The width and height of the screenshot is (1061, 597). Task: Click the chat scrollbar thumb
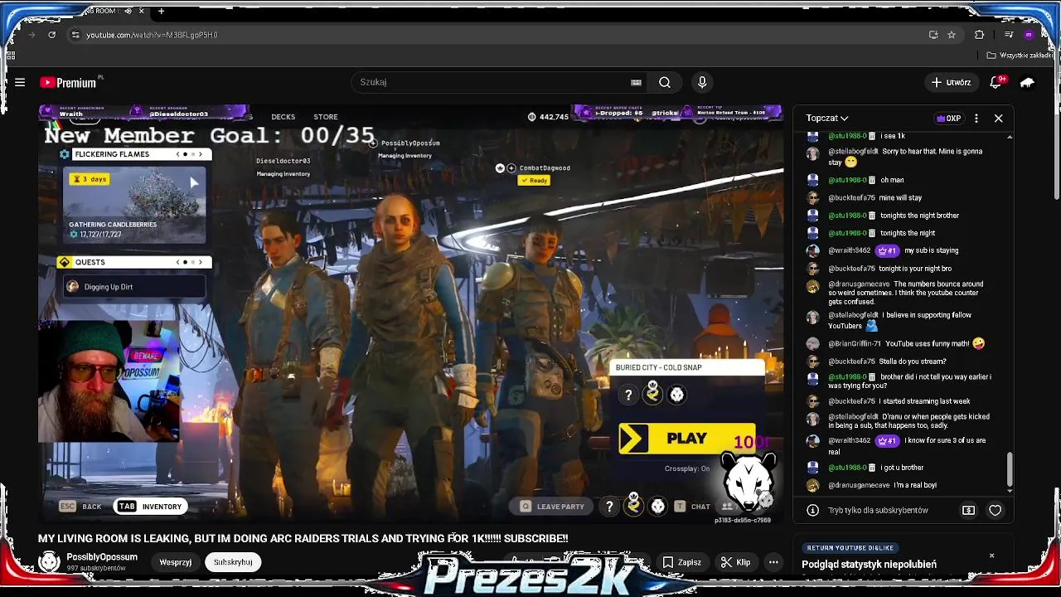[x=1009, y=469]
